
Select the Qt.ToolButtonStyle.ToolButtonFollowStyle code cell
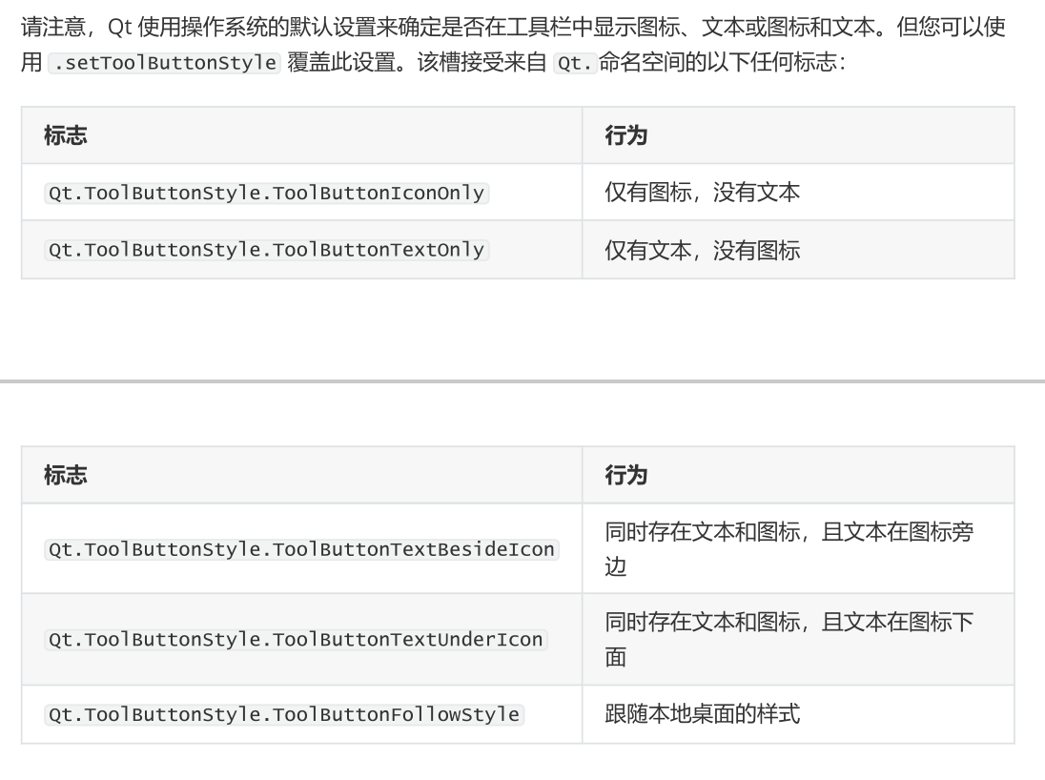284,714
